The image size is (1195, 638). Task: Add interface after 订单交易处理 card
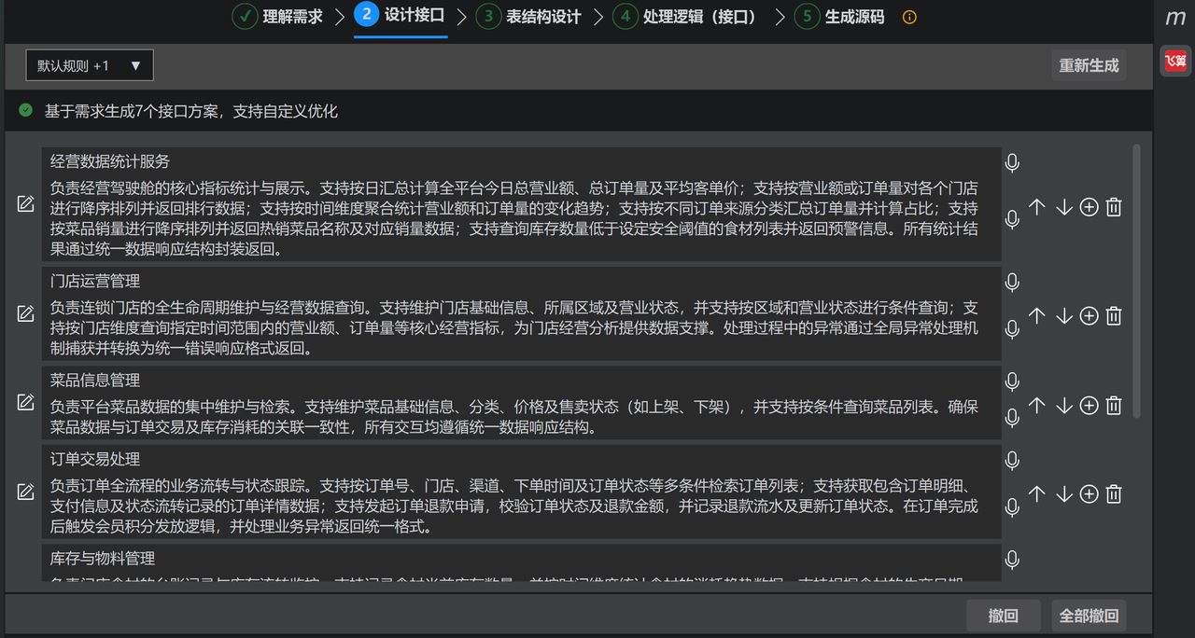click(x=1089, y=493)
